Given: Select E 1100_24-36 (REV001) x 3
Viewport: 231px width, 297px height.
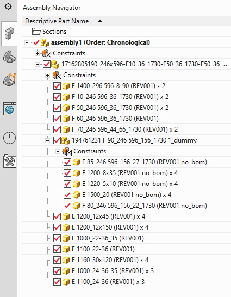Looking at the screenshot, I should pyautogui.click(x=108, y=282).
